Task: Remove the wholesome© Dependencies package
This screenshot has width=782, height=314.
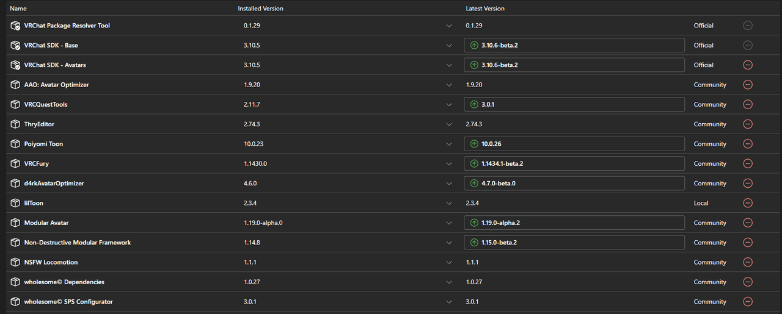Action: 747,282
